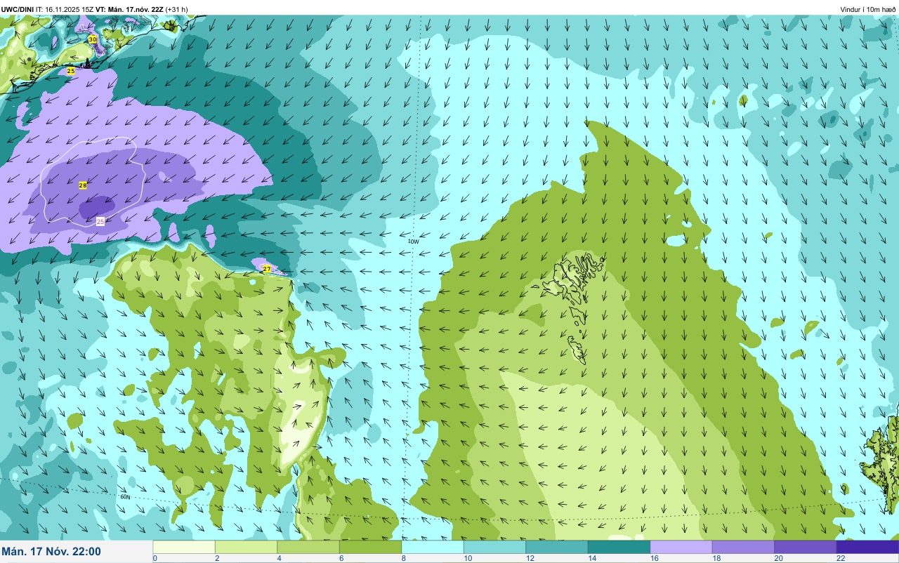The image size is (899, 563).
Task: Click the 'Vindur í 10m hæð' title
Action: point(868,9)
